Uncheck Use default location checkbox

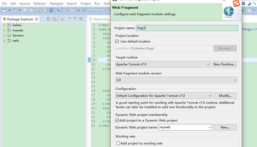(117, 41)
